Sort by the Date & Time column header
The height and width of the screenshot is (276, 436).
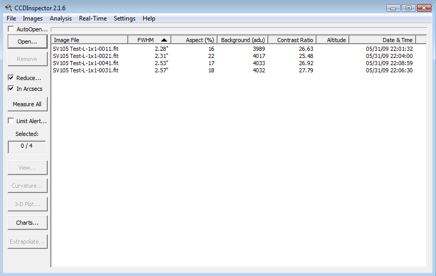(382, 40)
